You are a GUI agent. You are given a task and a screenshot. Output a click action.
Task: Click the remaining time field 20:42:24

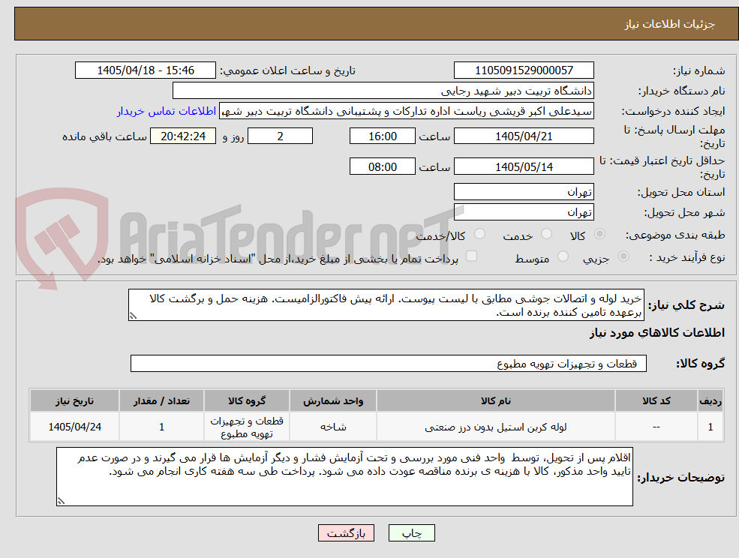183,136
